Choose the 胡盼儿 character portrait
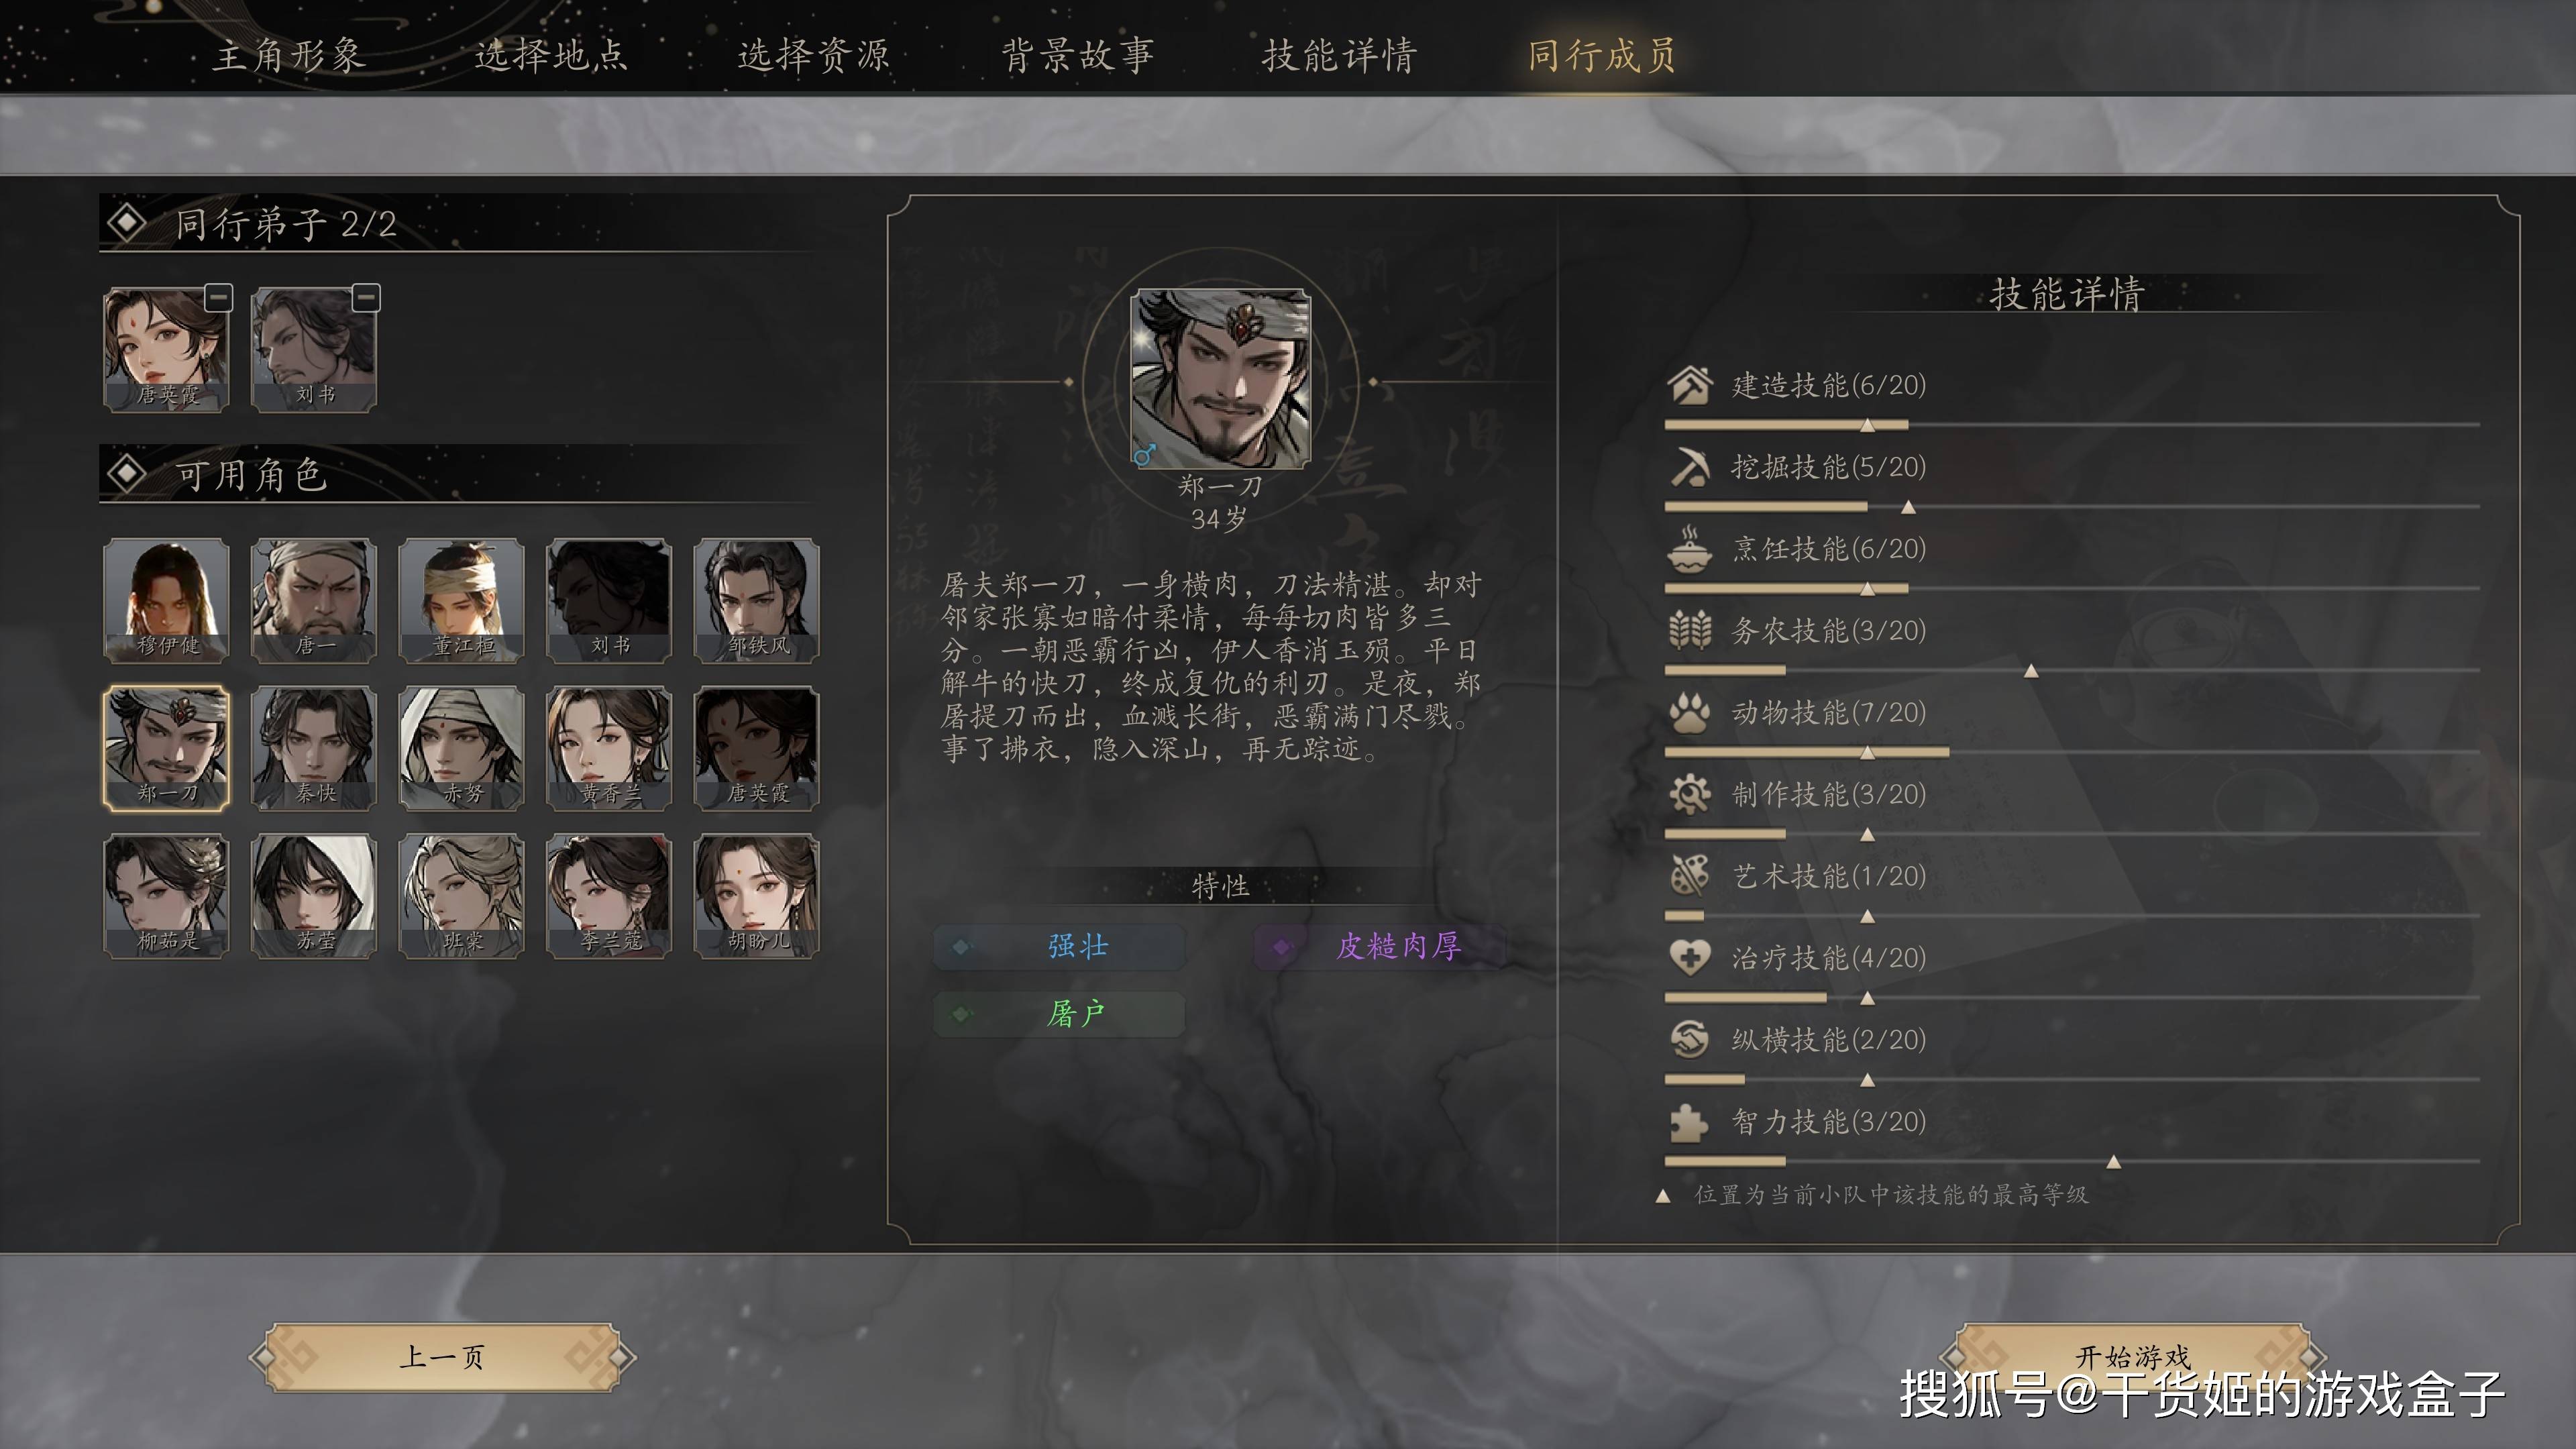The width and height of the screenshot is (2576, 1449). 757,896
